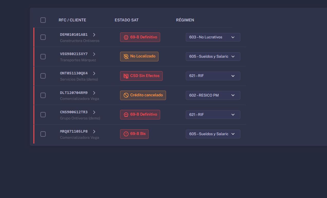Click the 69-B Definitivo badge for Grupo Ontiveros
Viewport: 327px width, 198px height.
click(140, 115)
